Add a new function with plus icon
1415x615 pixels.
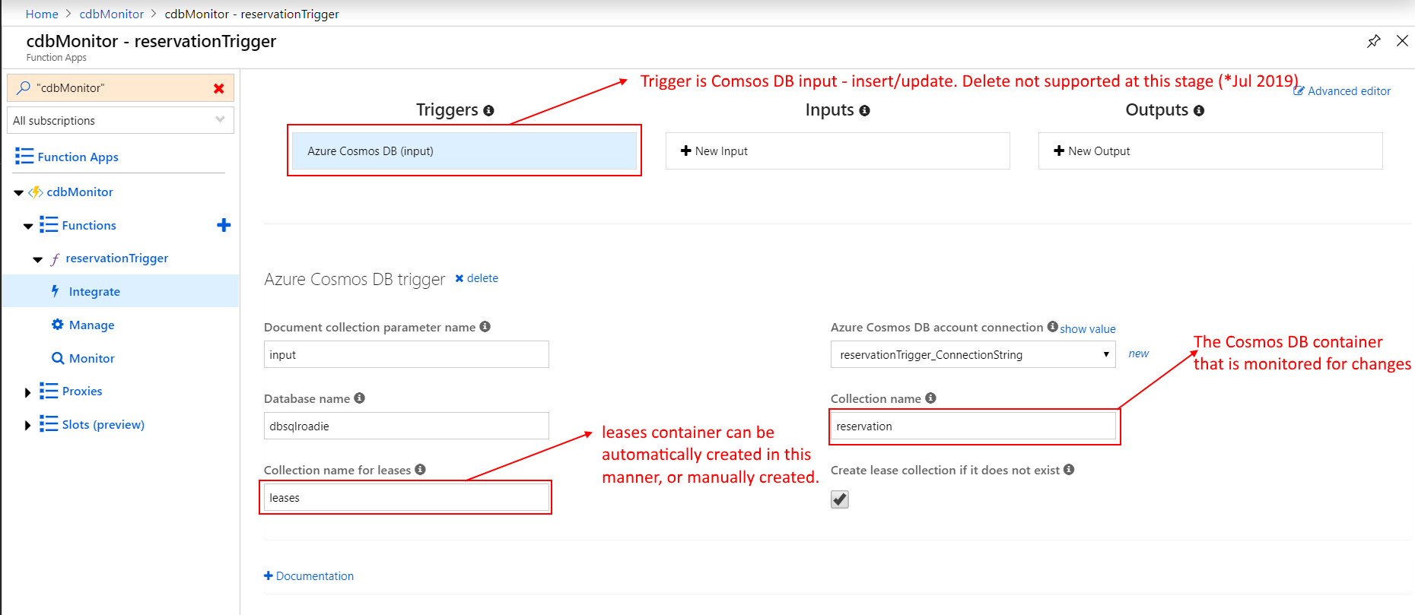(224, 225)
